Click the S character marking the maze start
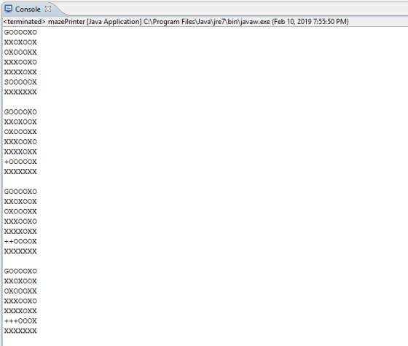The width and height of the screenshot is (408, 346). (7, 82)
